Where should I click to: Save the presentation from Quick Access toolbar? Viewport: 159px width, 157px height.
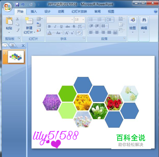(x=17, y=4)
